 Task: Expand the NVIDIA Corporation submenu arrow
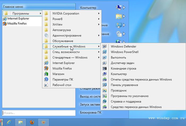tap(99, 13)
